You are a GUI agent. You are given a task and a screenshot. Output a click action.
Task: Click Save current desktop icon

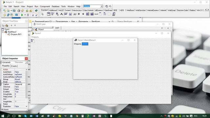click(x=107, y=6)
